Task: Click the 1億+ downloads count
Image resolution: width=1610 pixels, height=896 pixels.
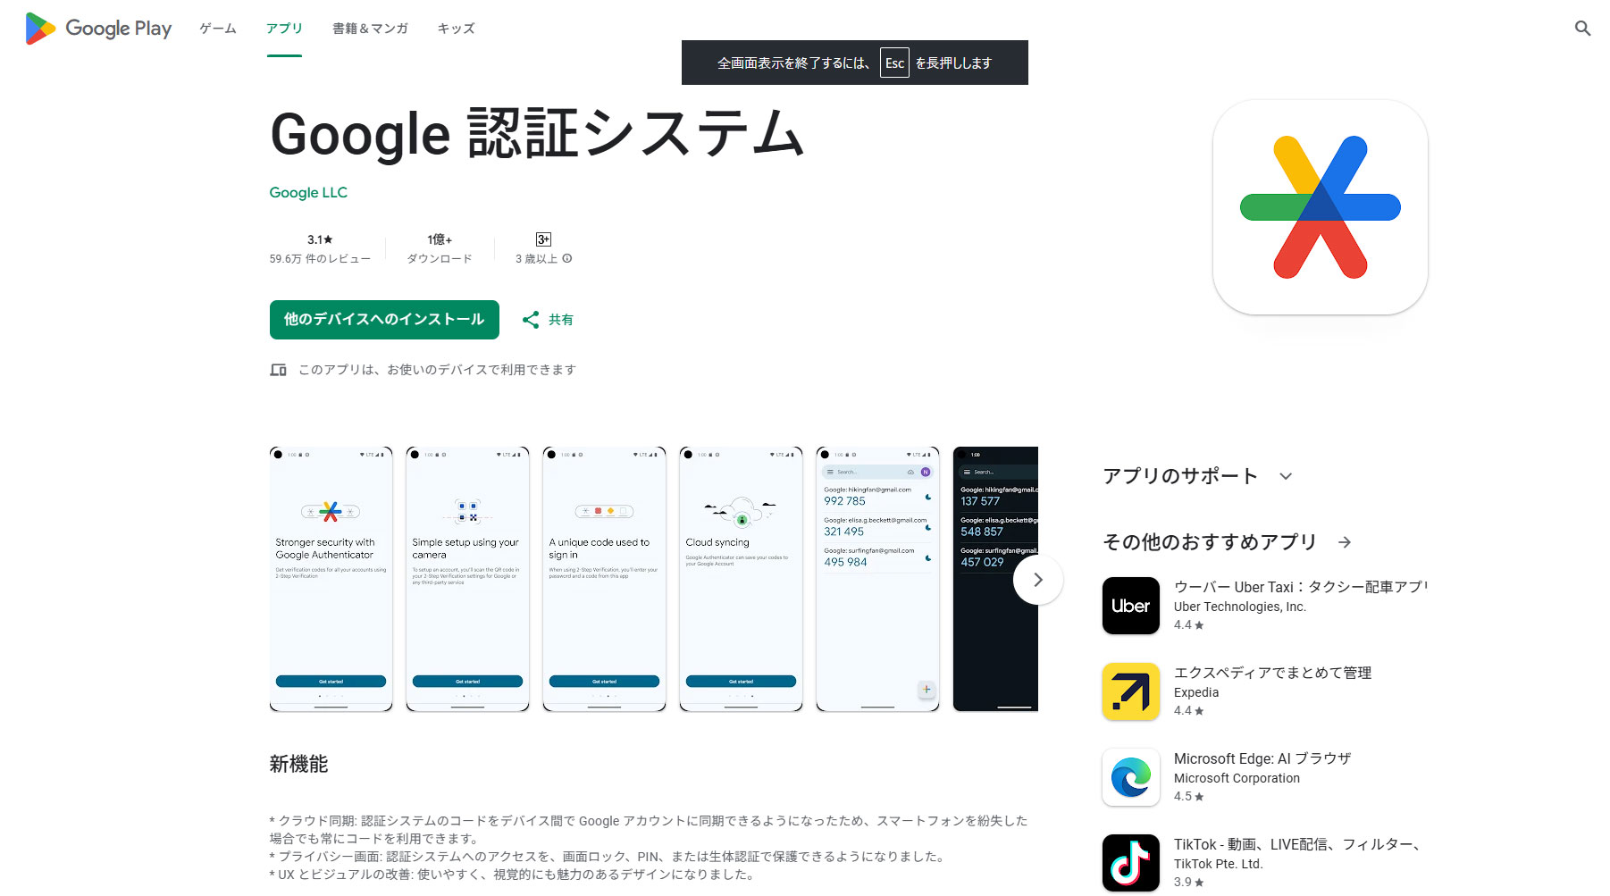Action: pyautogui.click(x=440, y=239)
